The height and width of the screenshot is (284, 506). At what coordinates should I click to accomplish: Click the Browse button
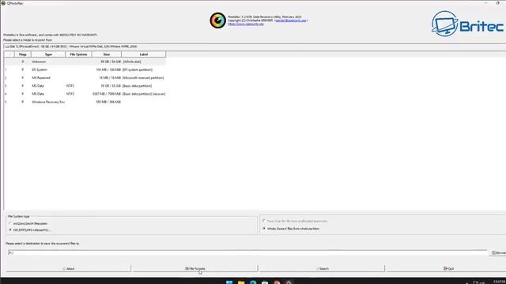coord(498,252)
